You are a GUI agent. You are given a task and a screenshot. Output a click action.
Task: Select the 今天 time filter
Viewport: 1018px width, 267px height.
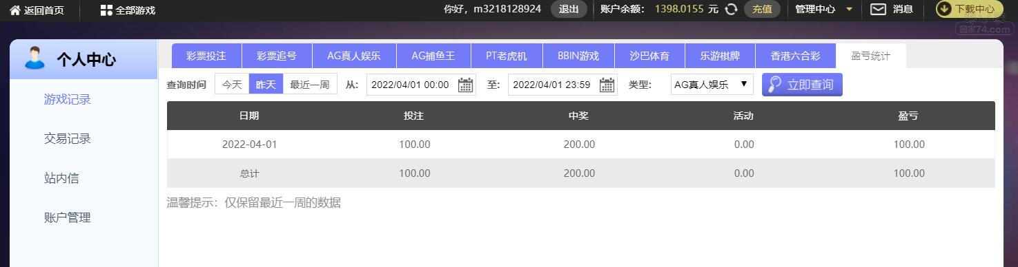(232, 85)
